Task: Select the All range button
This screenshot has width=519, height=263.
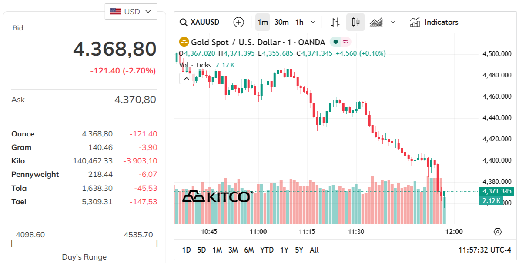Action: [x=314, y=250]
